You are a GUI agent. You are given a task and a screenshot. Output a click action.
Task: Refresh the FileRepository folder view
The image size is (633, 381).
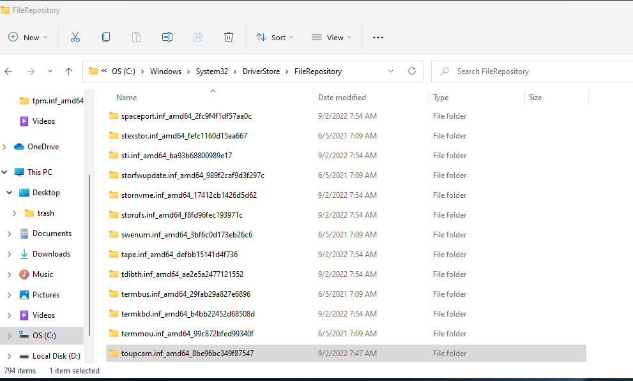click(x=412, y=71)
